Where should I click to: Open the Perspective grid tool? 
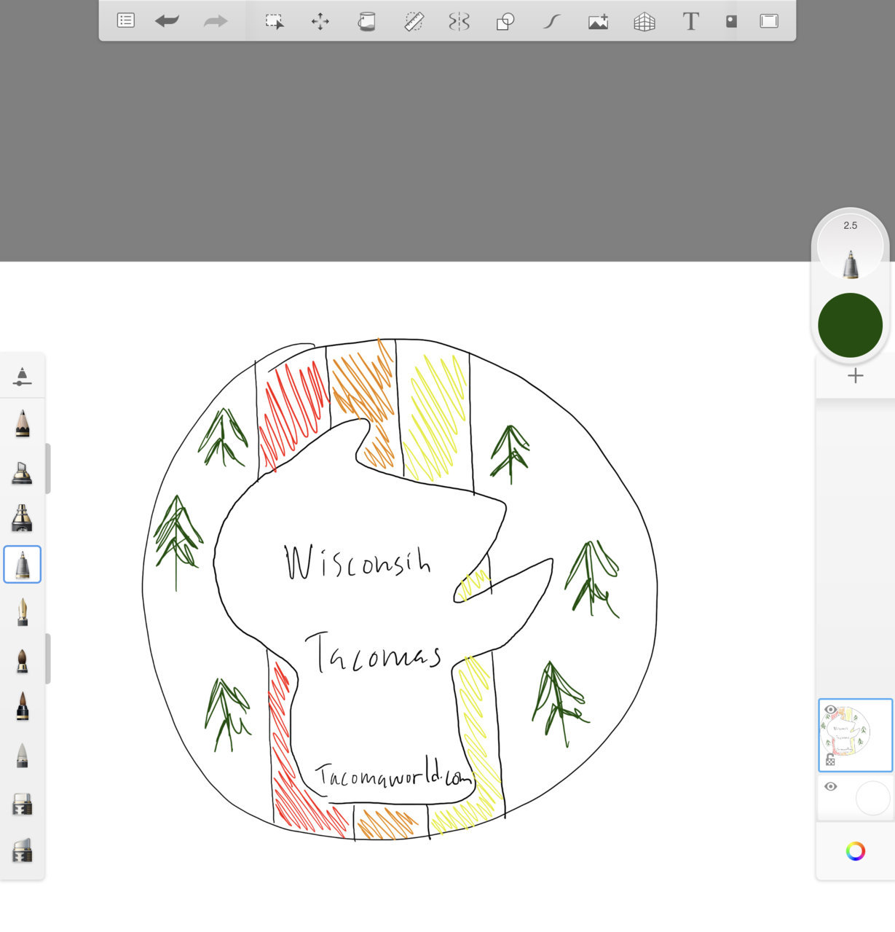point(644,21)
